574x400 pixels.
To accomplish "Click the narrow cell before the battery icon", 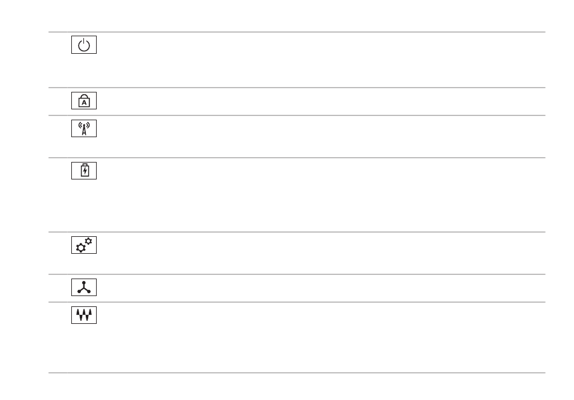I will pyautogui.click(x=58, y=195).
